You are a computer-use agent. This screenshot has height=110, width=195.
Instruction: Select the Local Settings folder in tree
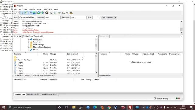[38, 45]
